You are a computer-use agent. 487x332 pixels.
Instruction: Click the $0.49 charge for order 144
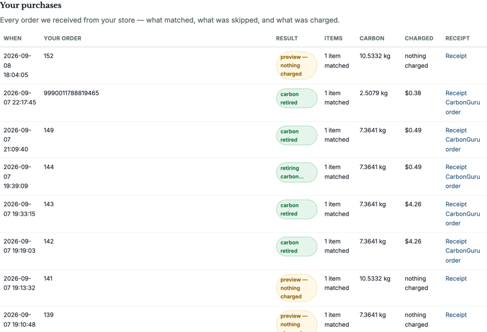(x=413, y=167)
